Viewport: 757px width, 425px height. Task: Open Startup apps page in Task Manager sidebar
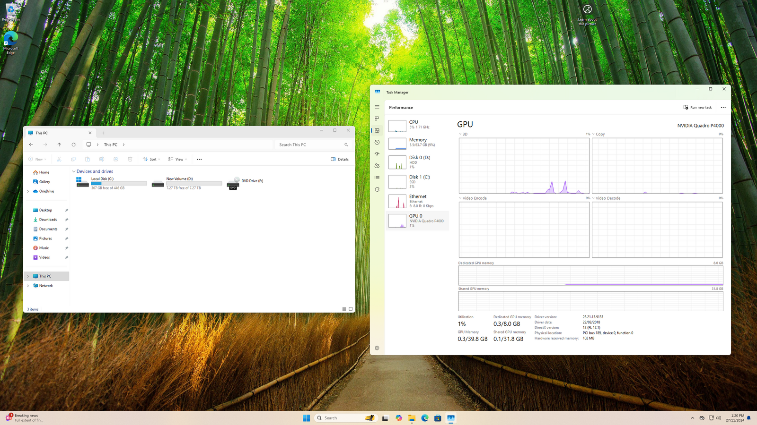click(x=377, y=154)
